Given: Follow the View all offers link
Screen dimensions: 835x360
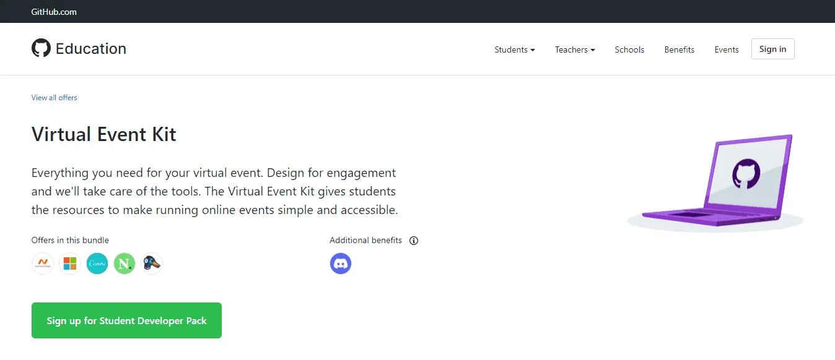Looking at the screenshot, I should (55, 98).
